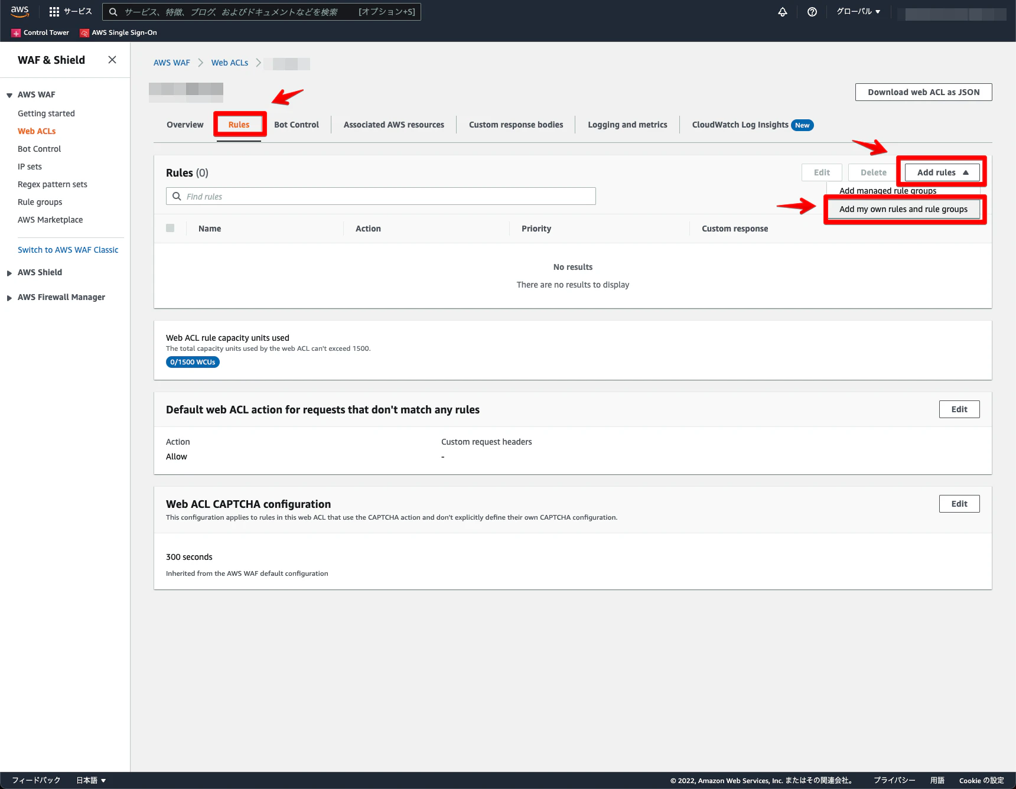Select the "300 seconds" CAPTCHA value
This screenshot has width=1016, height=789.
[189, 557]
